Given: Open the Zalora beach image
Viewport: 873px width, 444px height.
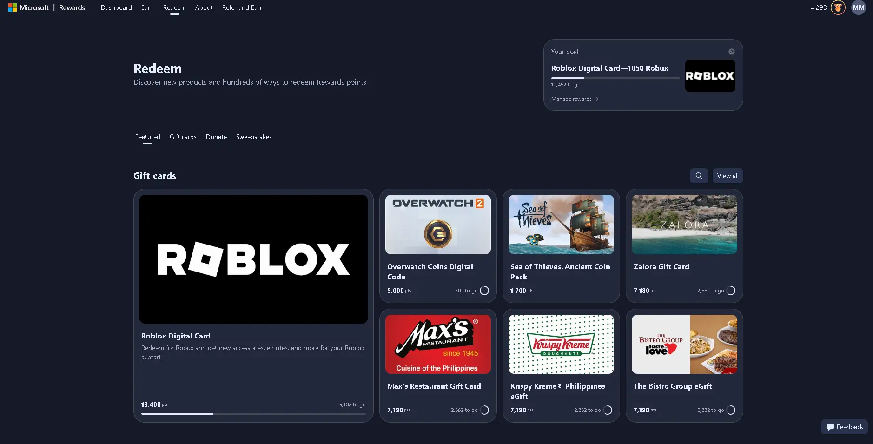Looking at the screenshot, I should tap(684, 225).
